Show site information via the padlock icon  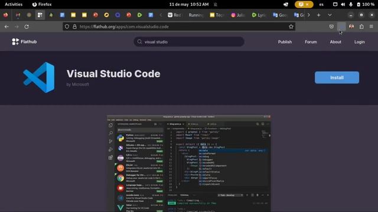tap(75, 26)
